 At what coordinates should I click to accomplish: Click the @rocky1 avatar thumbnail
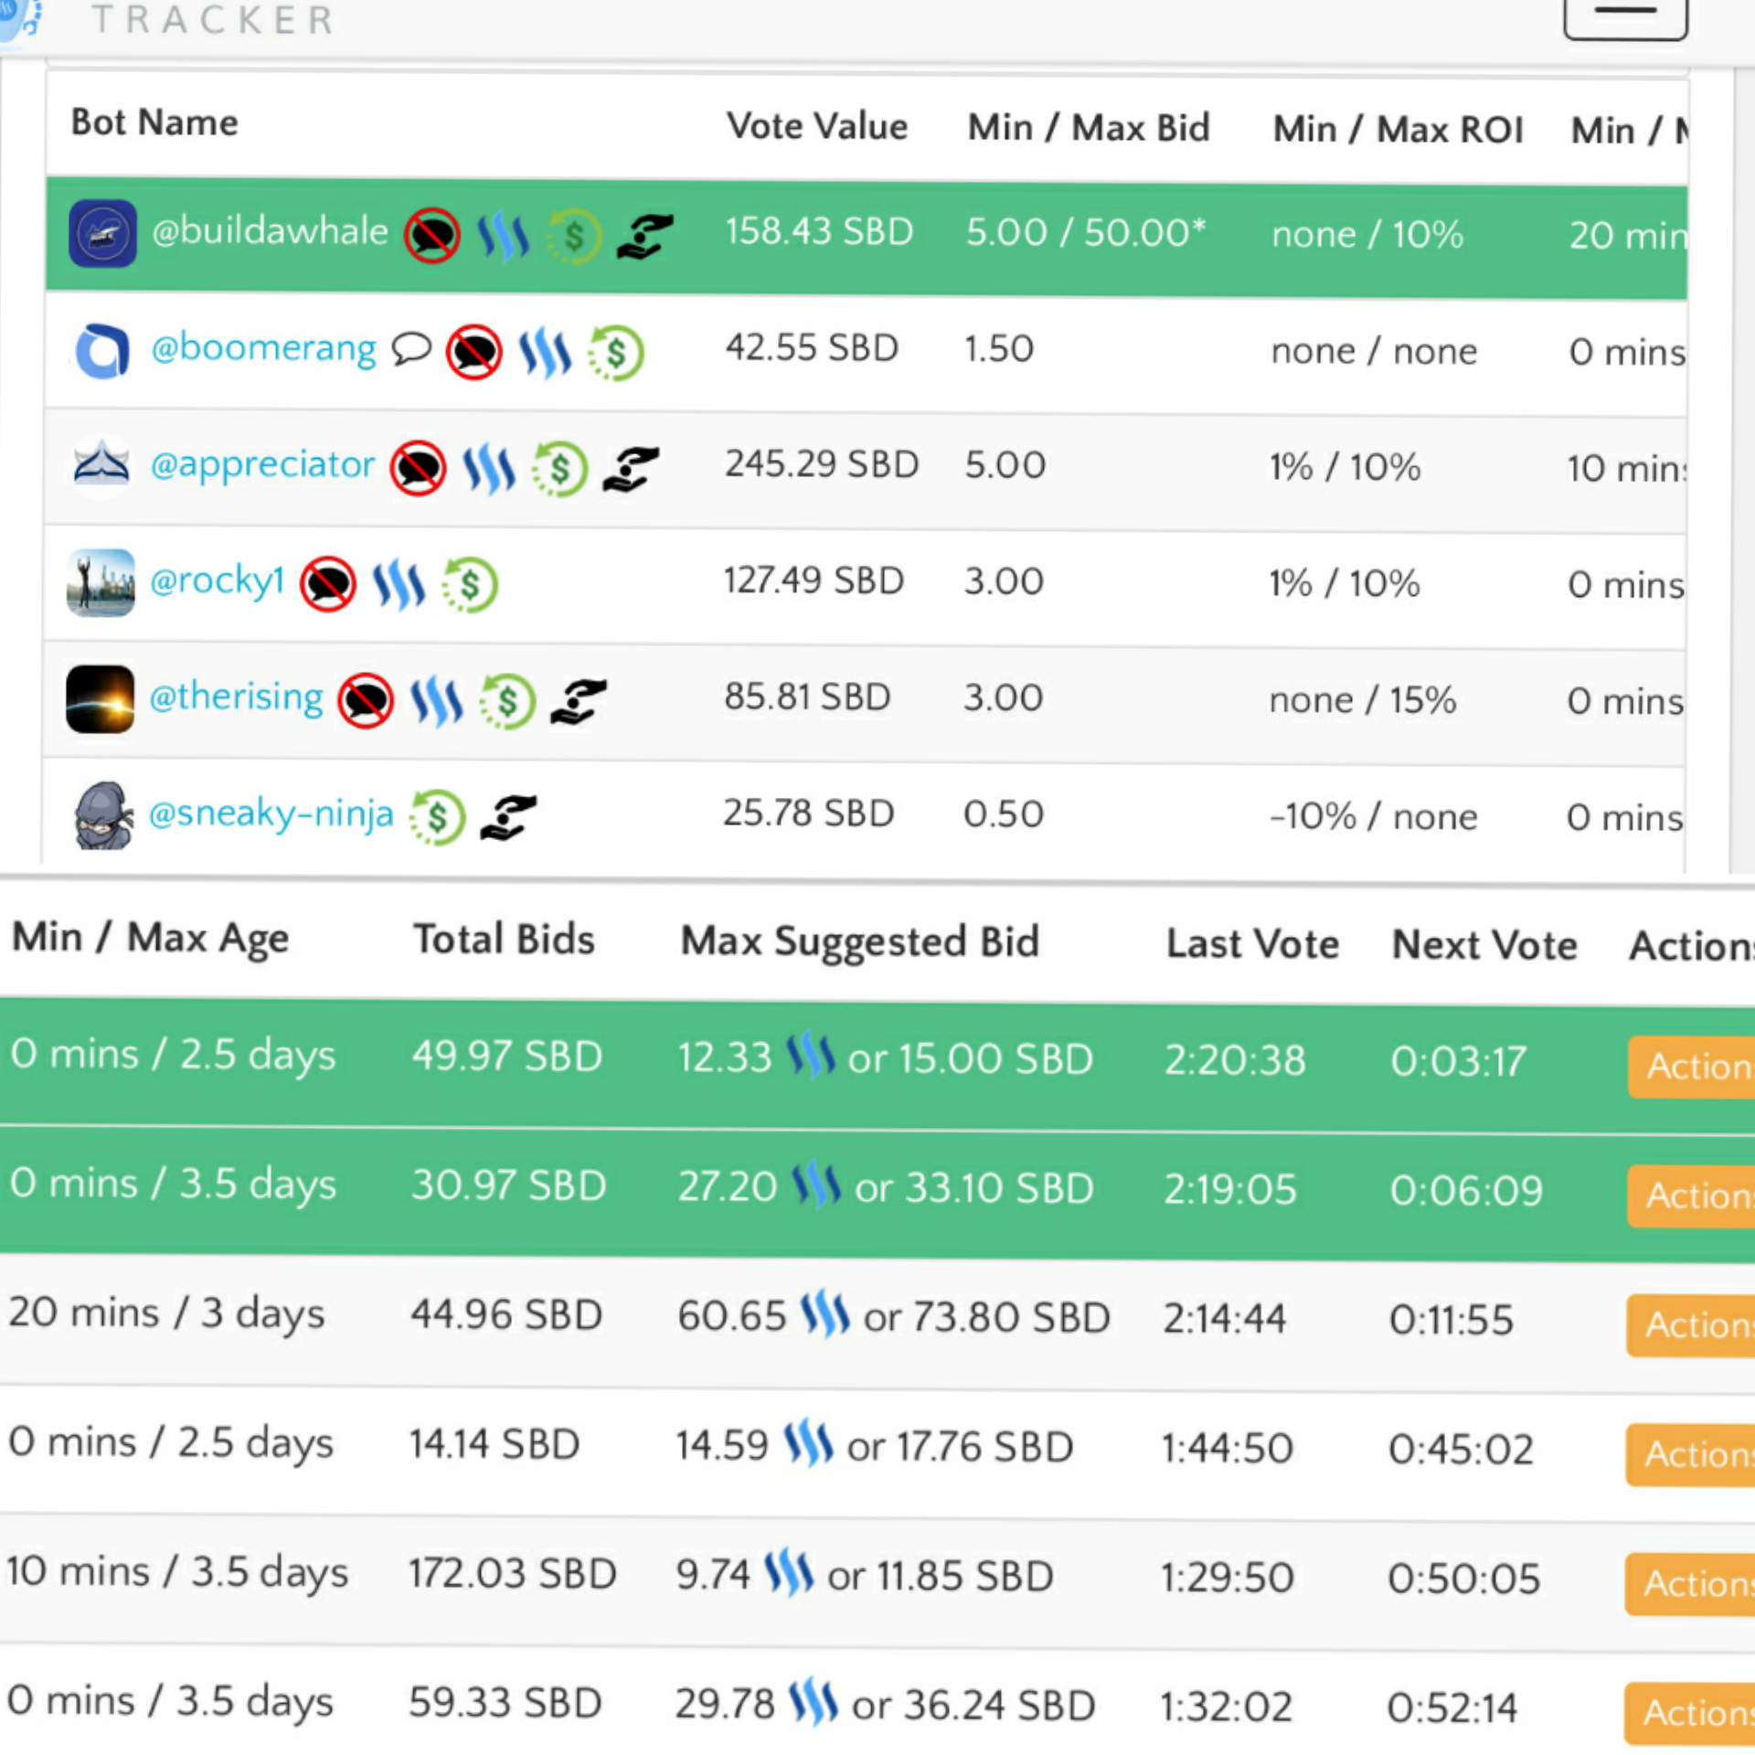click(101, 582)
